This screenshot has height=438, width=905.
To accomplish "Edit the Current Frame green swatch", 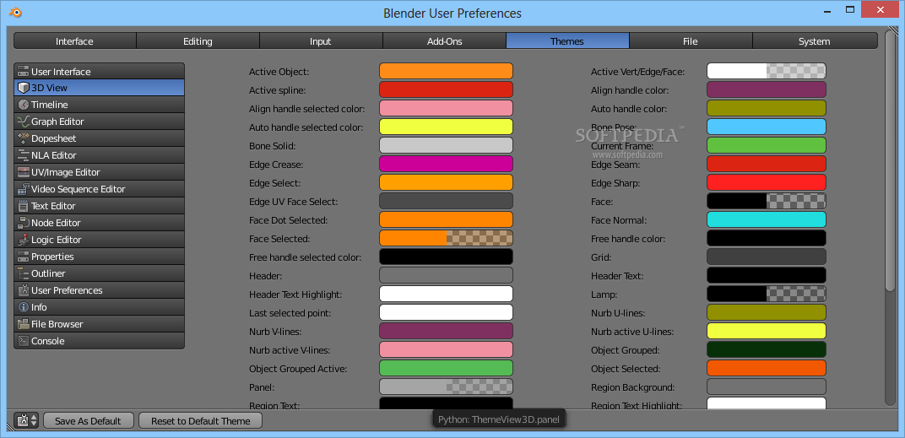I will [767, 145].
